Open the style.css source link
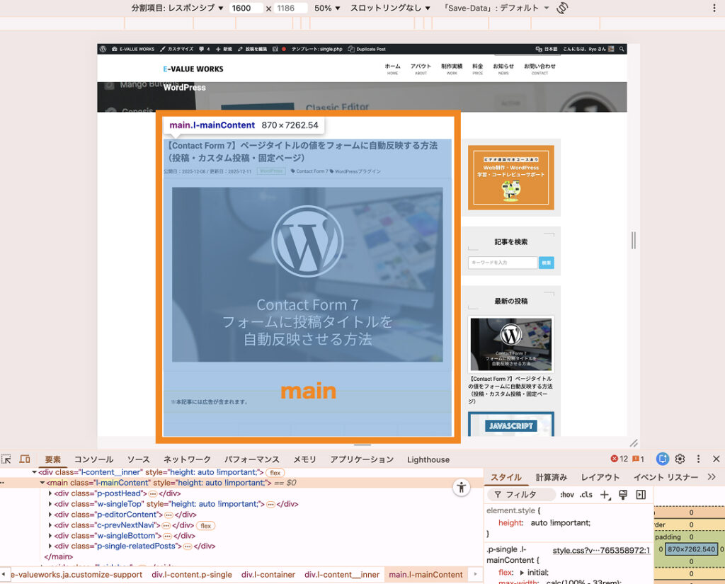Screen dimensions: 725x584 pyautogui.click(x=600, y=550)
